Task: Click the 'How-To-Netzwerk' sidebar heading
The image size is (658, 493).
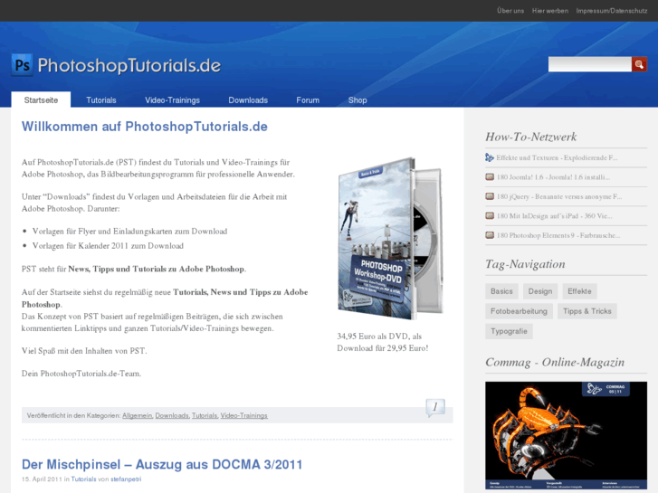Action: point(531,137)
